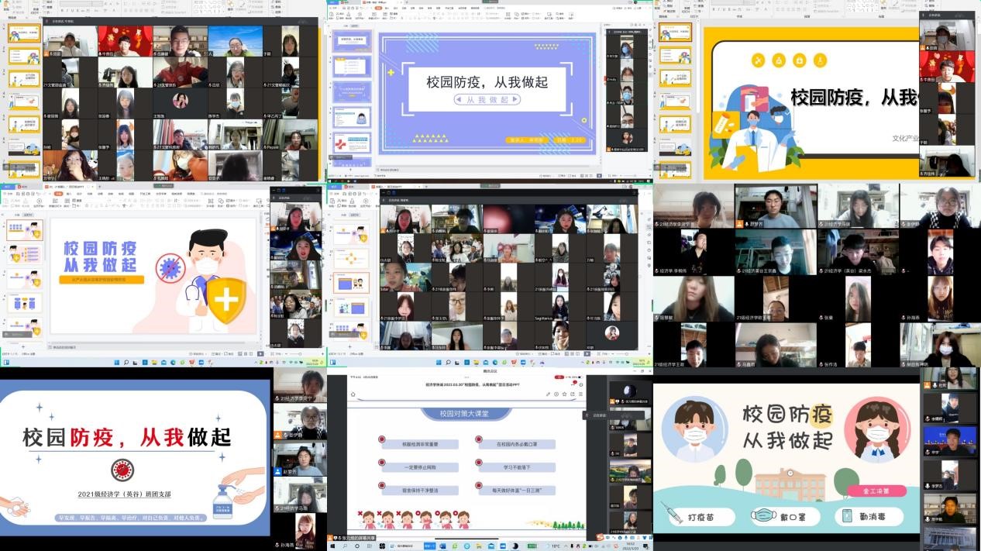The height and width of the screenshot is (551, 981).
Task: Click the 戴口罩 button on the slide
Action: (786, 515)
